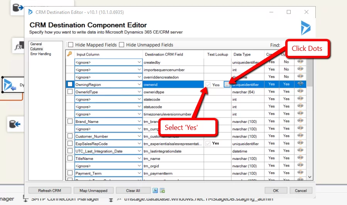Screen dimensions: 347x205
Task: Tick the key checkbox for TitleName row
Action: tap(70, 158)
